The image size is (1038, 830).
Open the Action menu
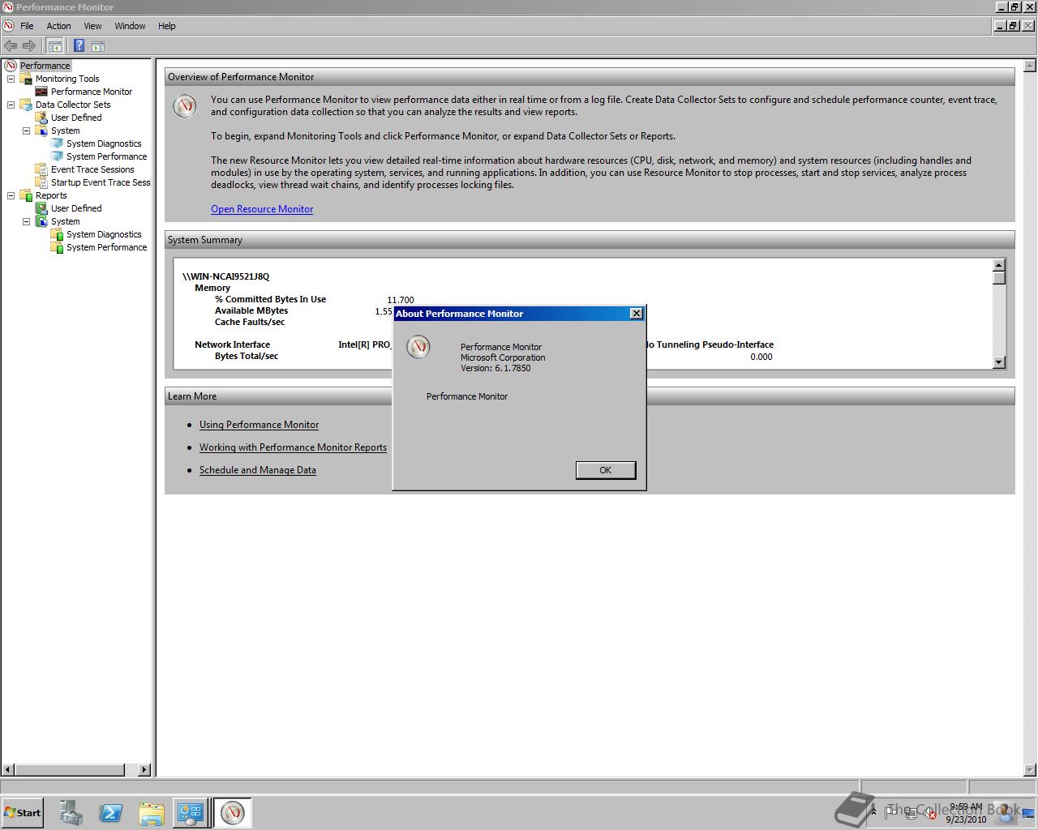(x=58, y=26)
